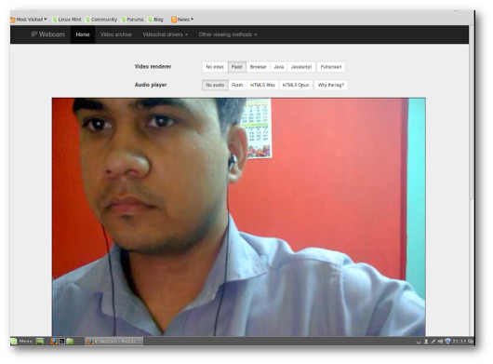This screenshot has width=493, height=364.
Task: Click the volume speaker tray icon
Action: click(440, 341)
